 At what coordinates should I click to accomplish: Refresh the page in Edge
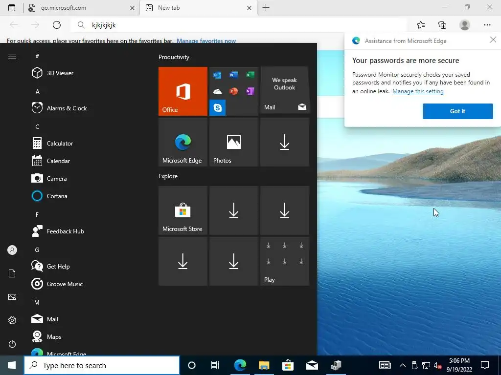click(57, 25)
